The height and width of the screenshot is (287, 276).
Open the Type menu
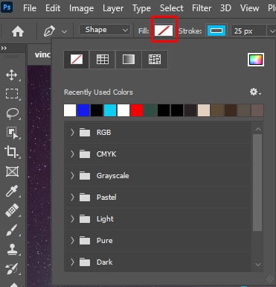point(141,8)
